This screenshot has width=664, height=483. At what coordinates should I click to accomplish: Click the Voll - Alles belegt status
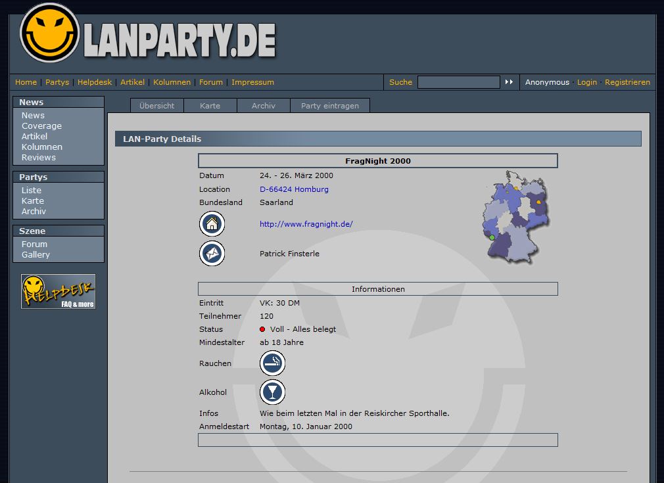pos(303,329)
